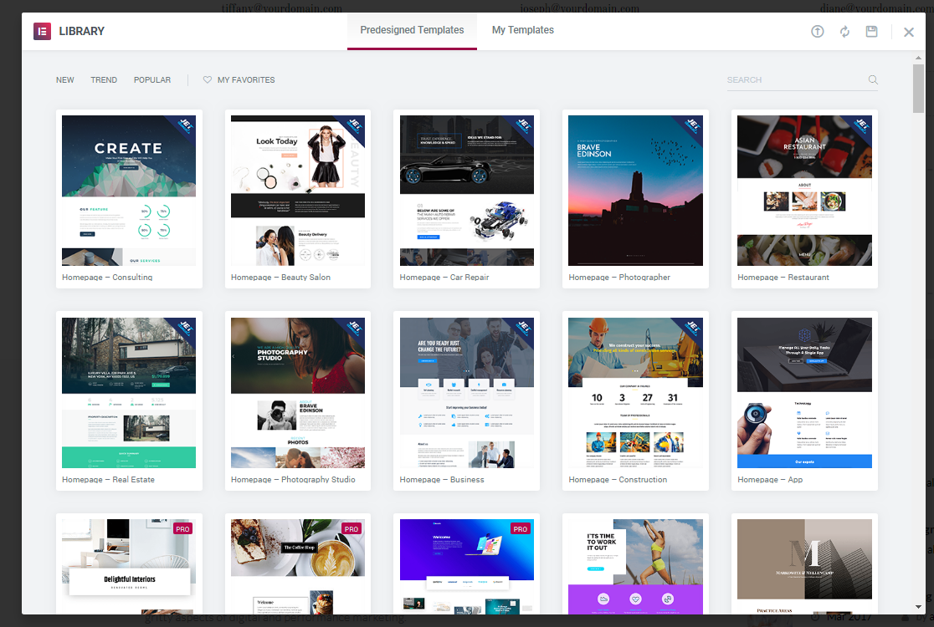Select the Homepage – Construction template

pyautogui.click(x=635, y=393)
